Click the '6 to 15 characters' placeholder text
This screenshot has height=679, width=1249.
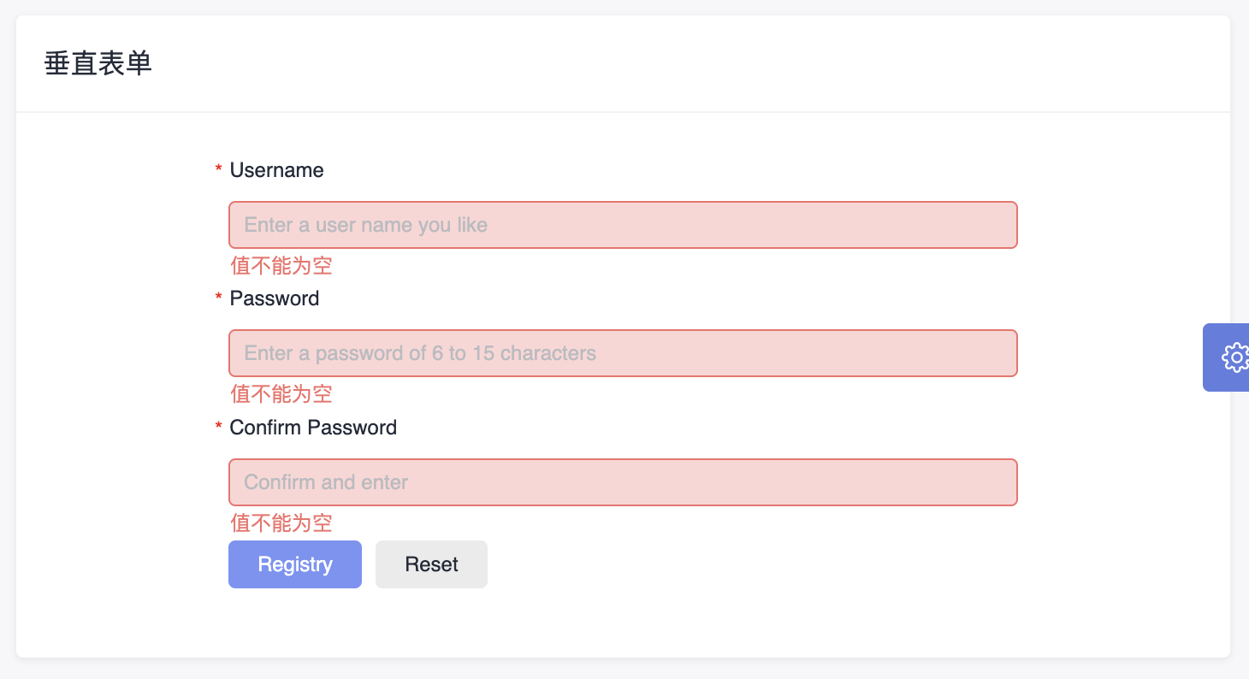[x=513, y=353]
